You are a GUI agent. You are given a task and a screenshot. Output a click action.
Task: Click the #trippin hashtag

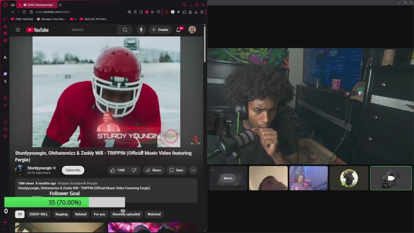pyautogui.click(x=63, y=183)
